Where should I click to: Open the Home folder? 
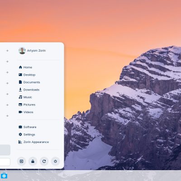tap(25, 67)
